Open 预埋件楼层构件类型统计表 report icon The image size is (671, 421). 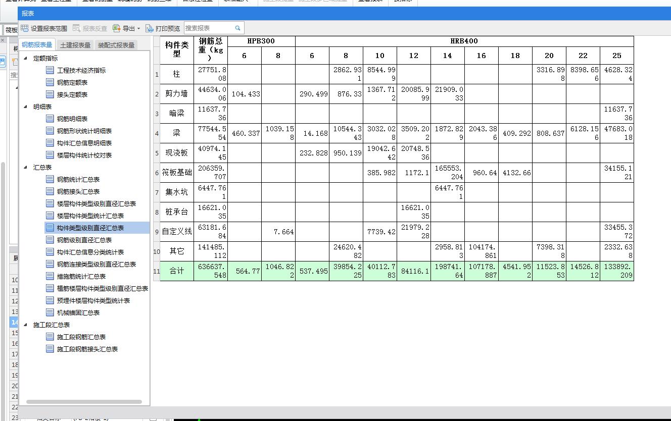click(50, 300)
